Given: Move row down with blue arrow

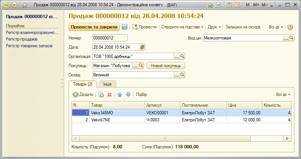Looking at the screenshot, I should point(128,94).
